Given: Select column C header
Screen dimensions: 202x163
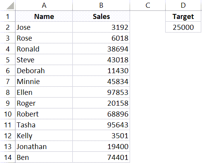Looking at the screenshot, I should click(147, 5).
